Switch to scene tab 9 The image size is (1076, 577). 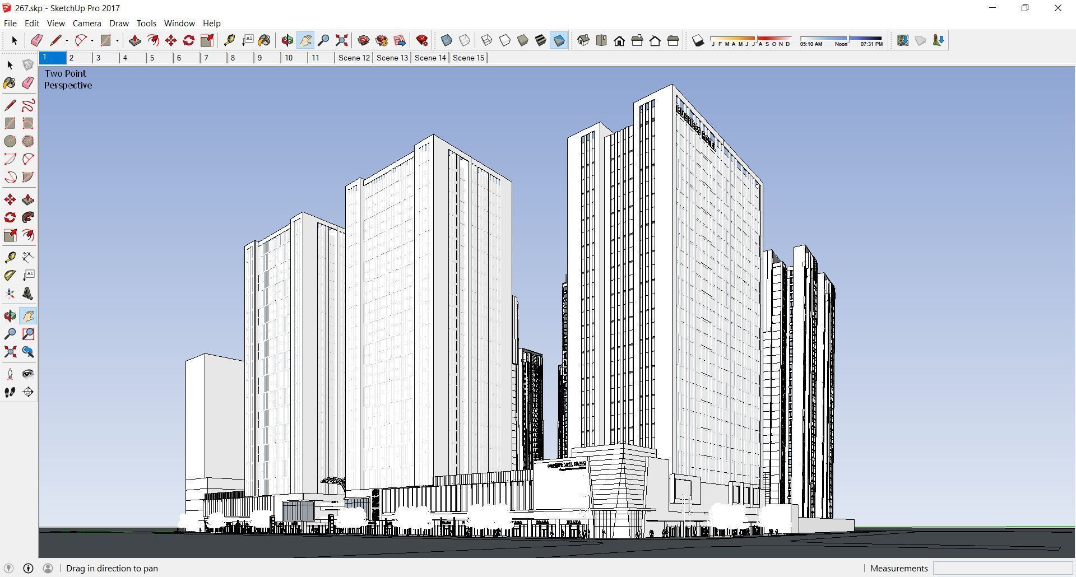(x=267, y=58)
